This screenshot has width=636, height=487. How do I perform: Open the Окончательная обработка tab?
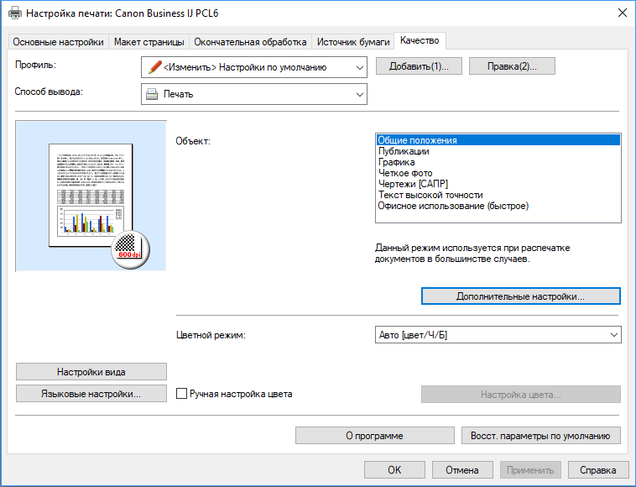[250, 42]
